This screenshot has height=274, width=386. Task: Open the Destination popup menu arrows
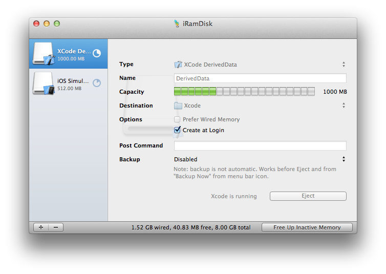point(344,106)
